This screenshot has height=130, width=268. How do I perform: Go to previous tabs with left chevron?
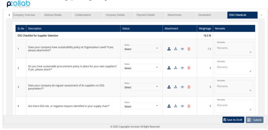9,15
